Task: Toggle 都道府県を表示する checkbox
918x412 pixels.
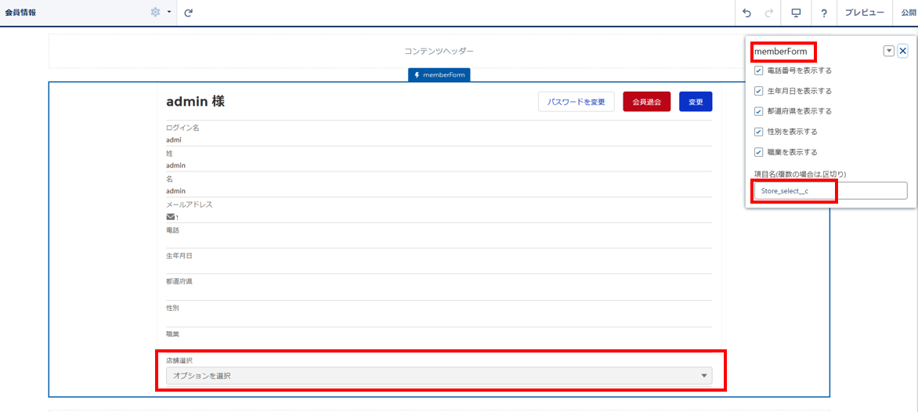Action: pyautogui.click(x=758, y=111)
